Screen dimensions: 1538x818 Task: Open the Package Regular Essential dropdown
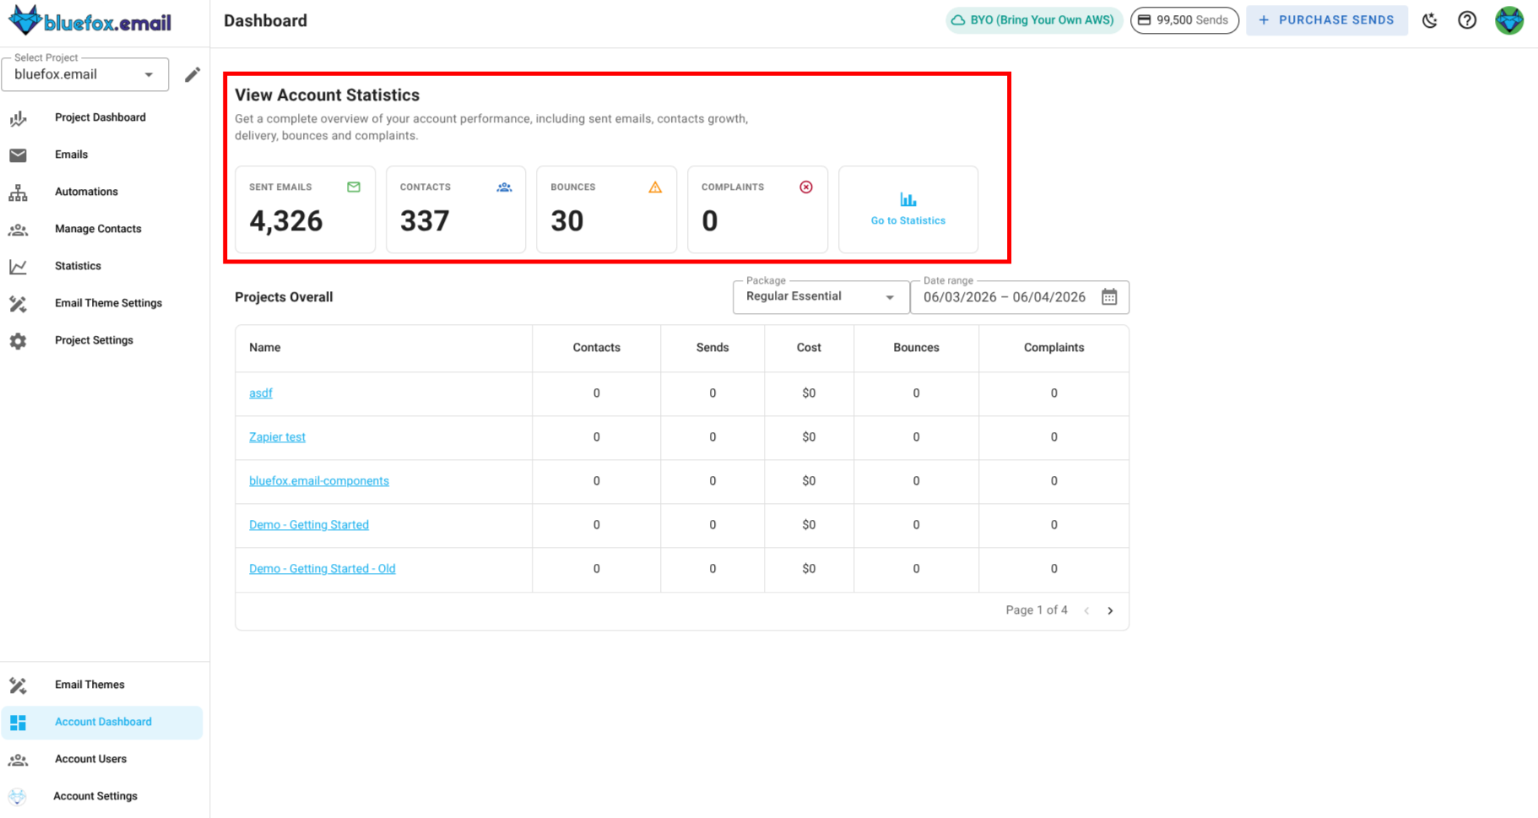(x=820, y=297)
